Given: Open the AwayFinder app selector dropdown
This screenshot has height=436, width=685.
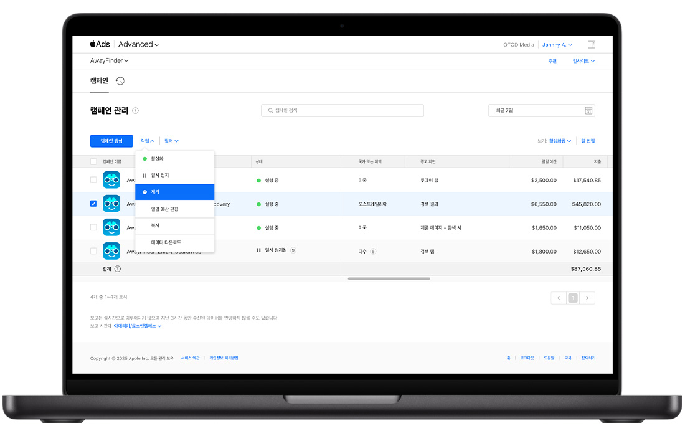Looking at the screenshot, I should point(110,61).
